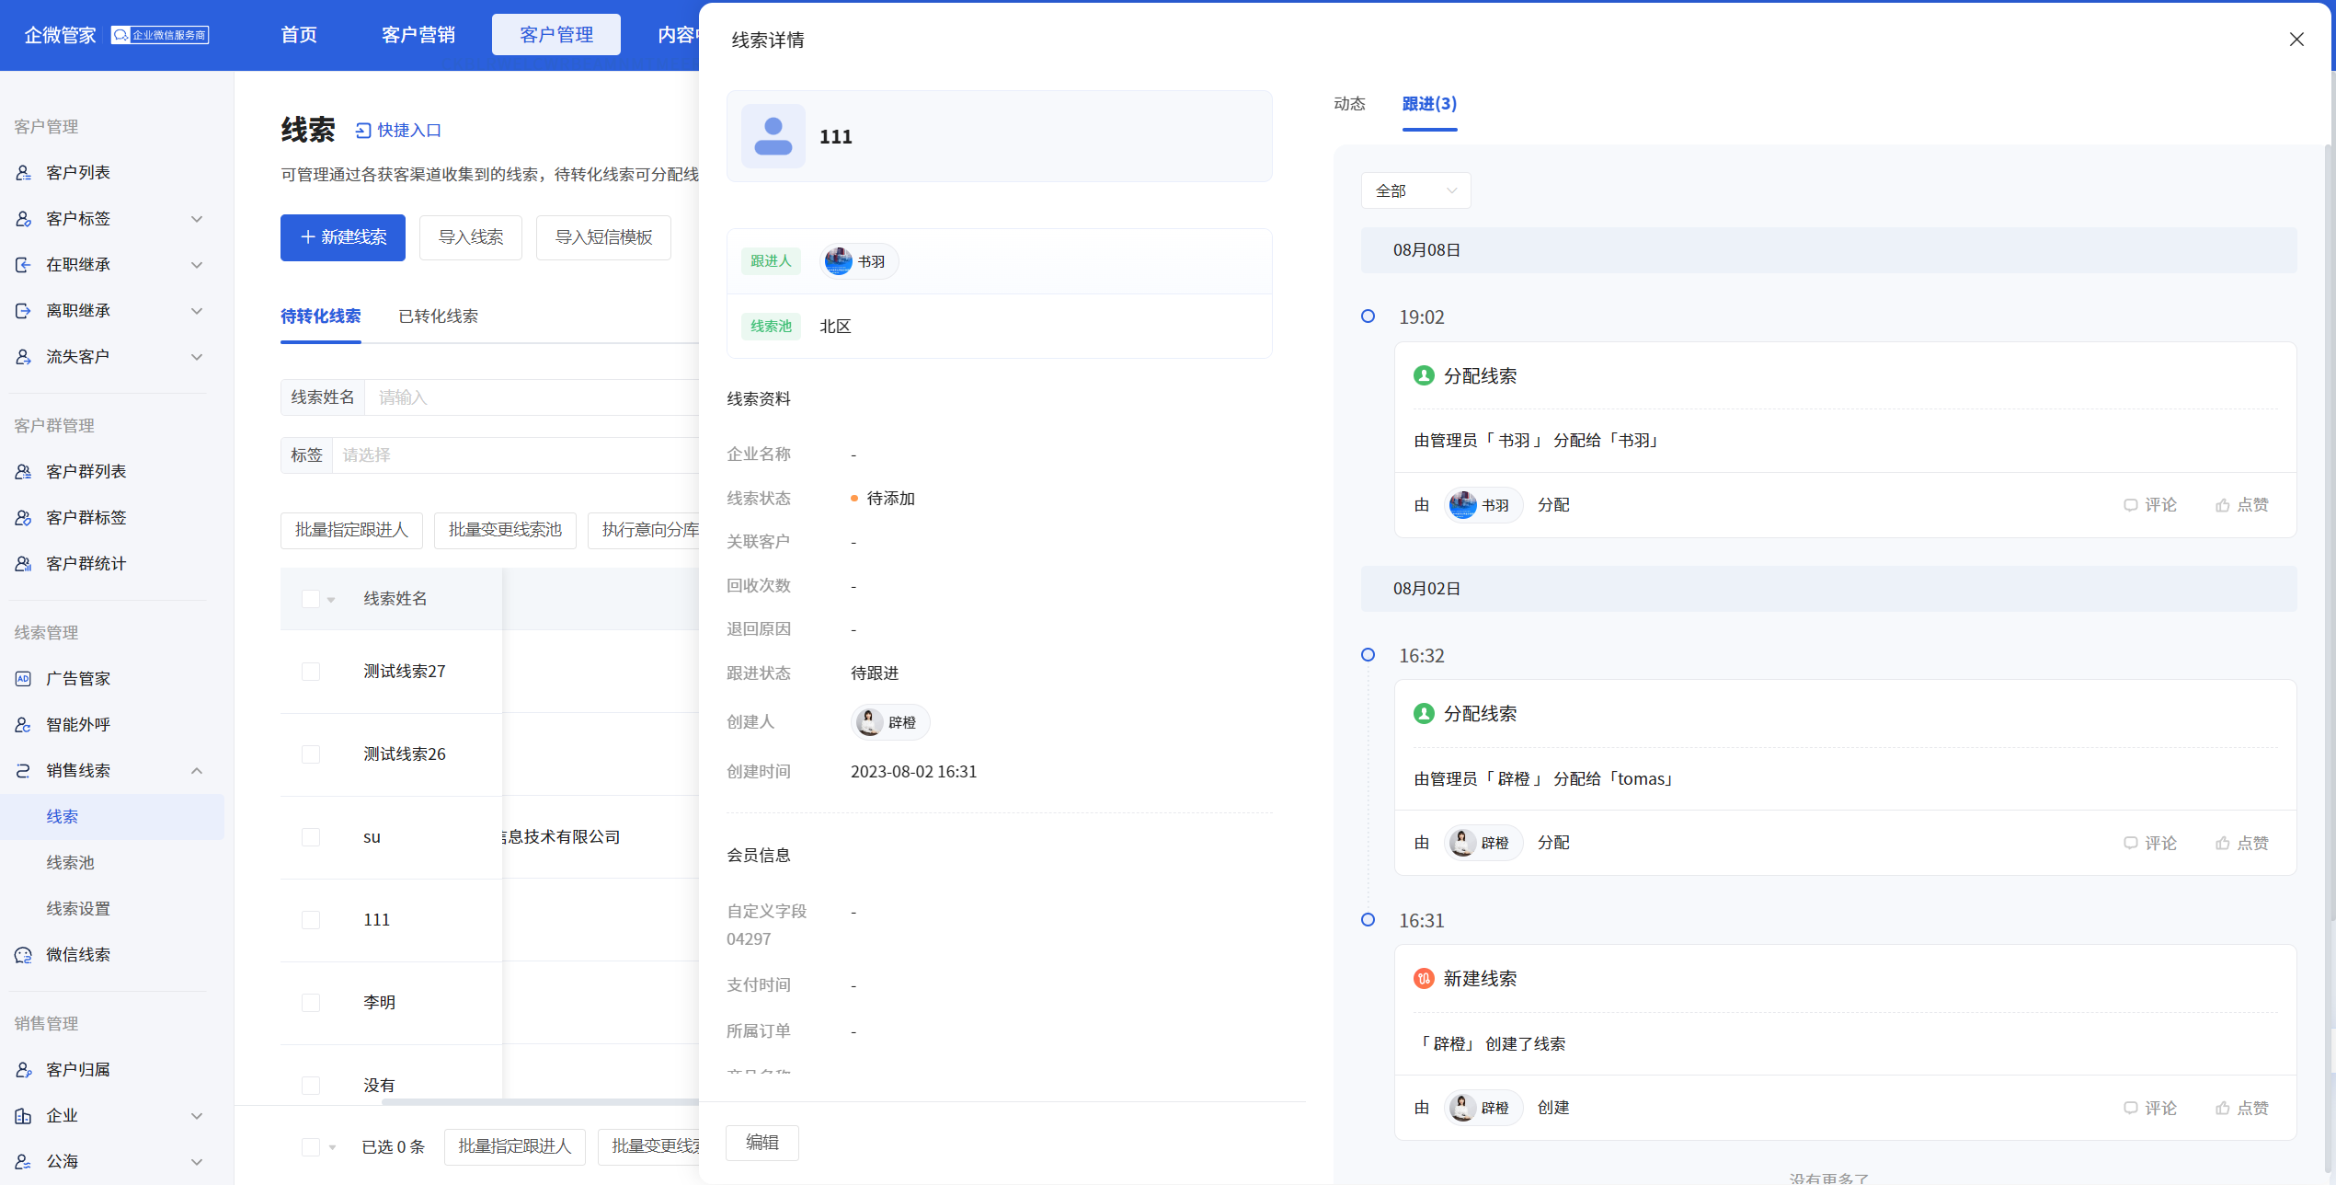Switch to the 已转化线索 tab

[438, 316]
